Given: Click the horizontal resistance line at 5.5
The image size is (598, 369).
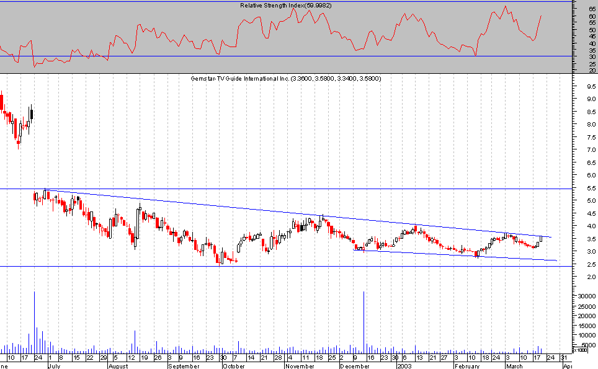Looking at the screenshot, I should click(x=286, y=189).
